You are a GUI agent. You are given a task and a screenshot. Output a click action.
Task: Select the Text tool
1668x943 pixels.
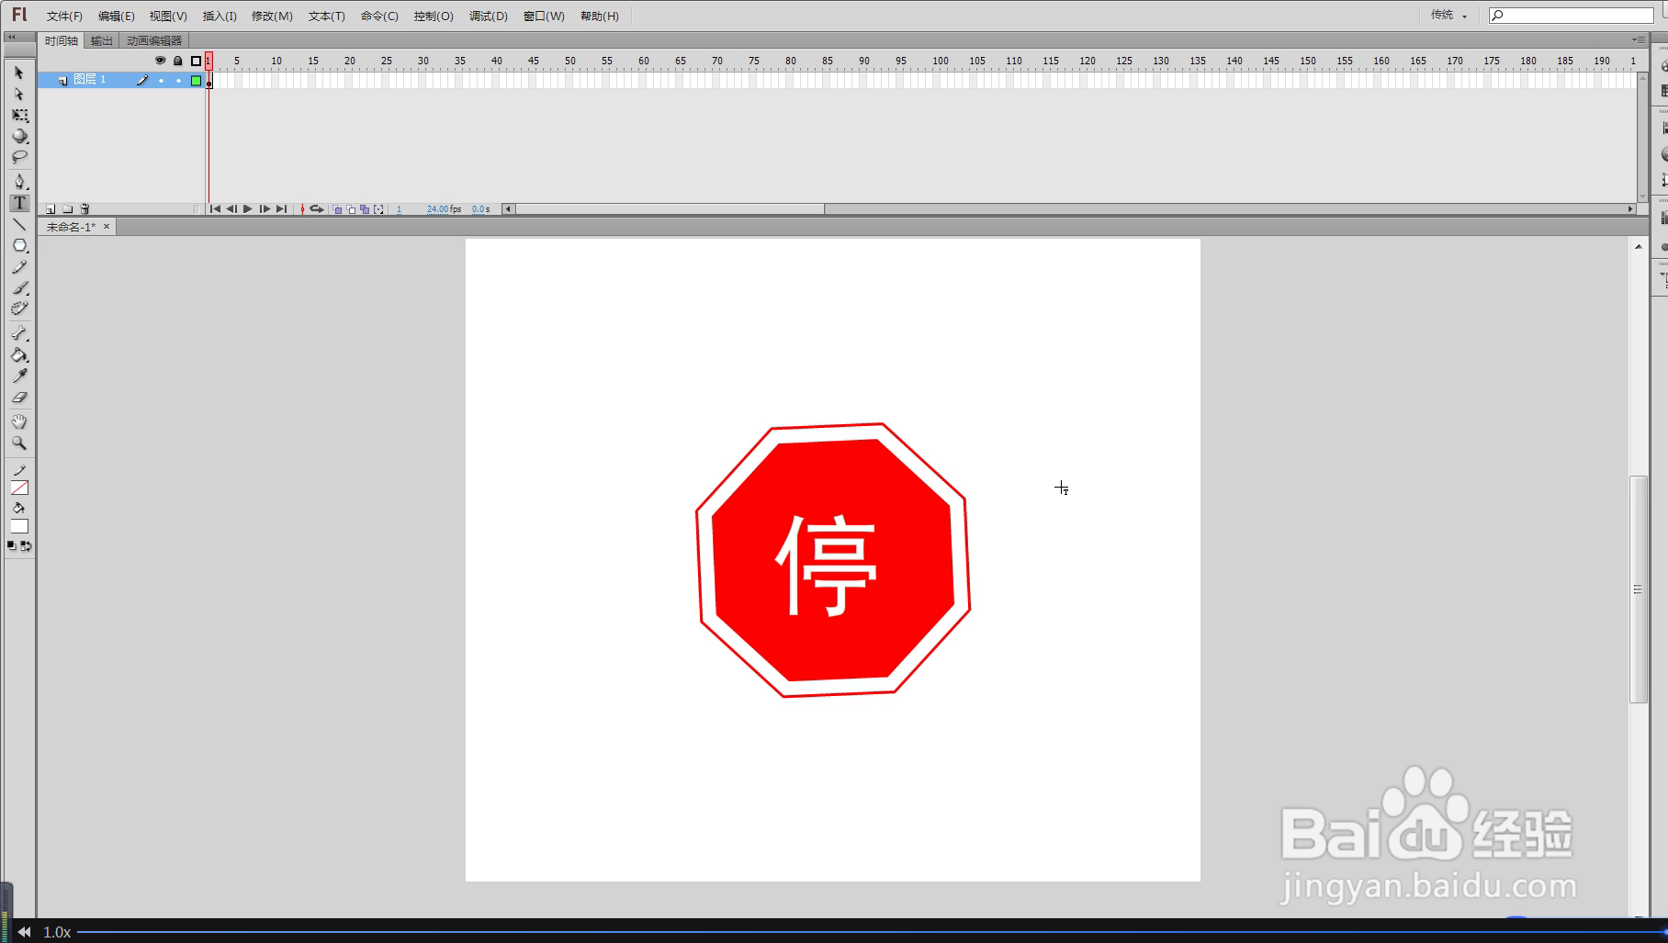[x=19, y=202]
